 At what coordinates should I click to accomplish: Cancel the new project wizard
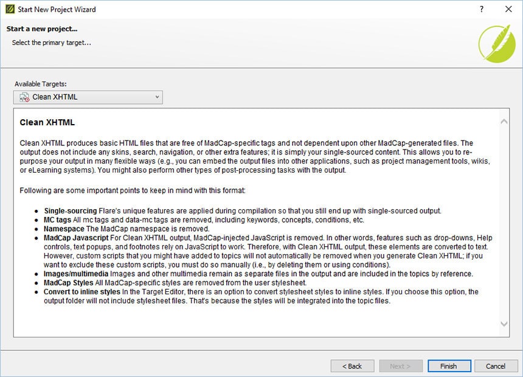[496, 366]
